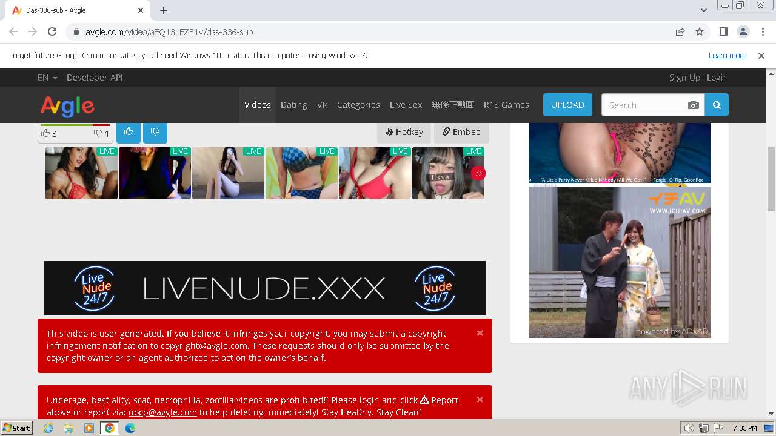Screen dimensions: 776x436
Task: Click the Action Center flag tray icon
Action: 718,428
